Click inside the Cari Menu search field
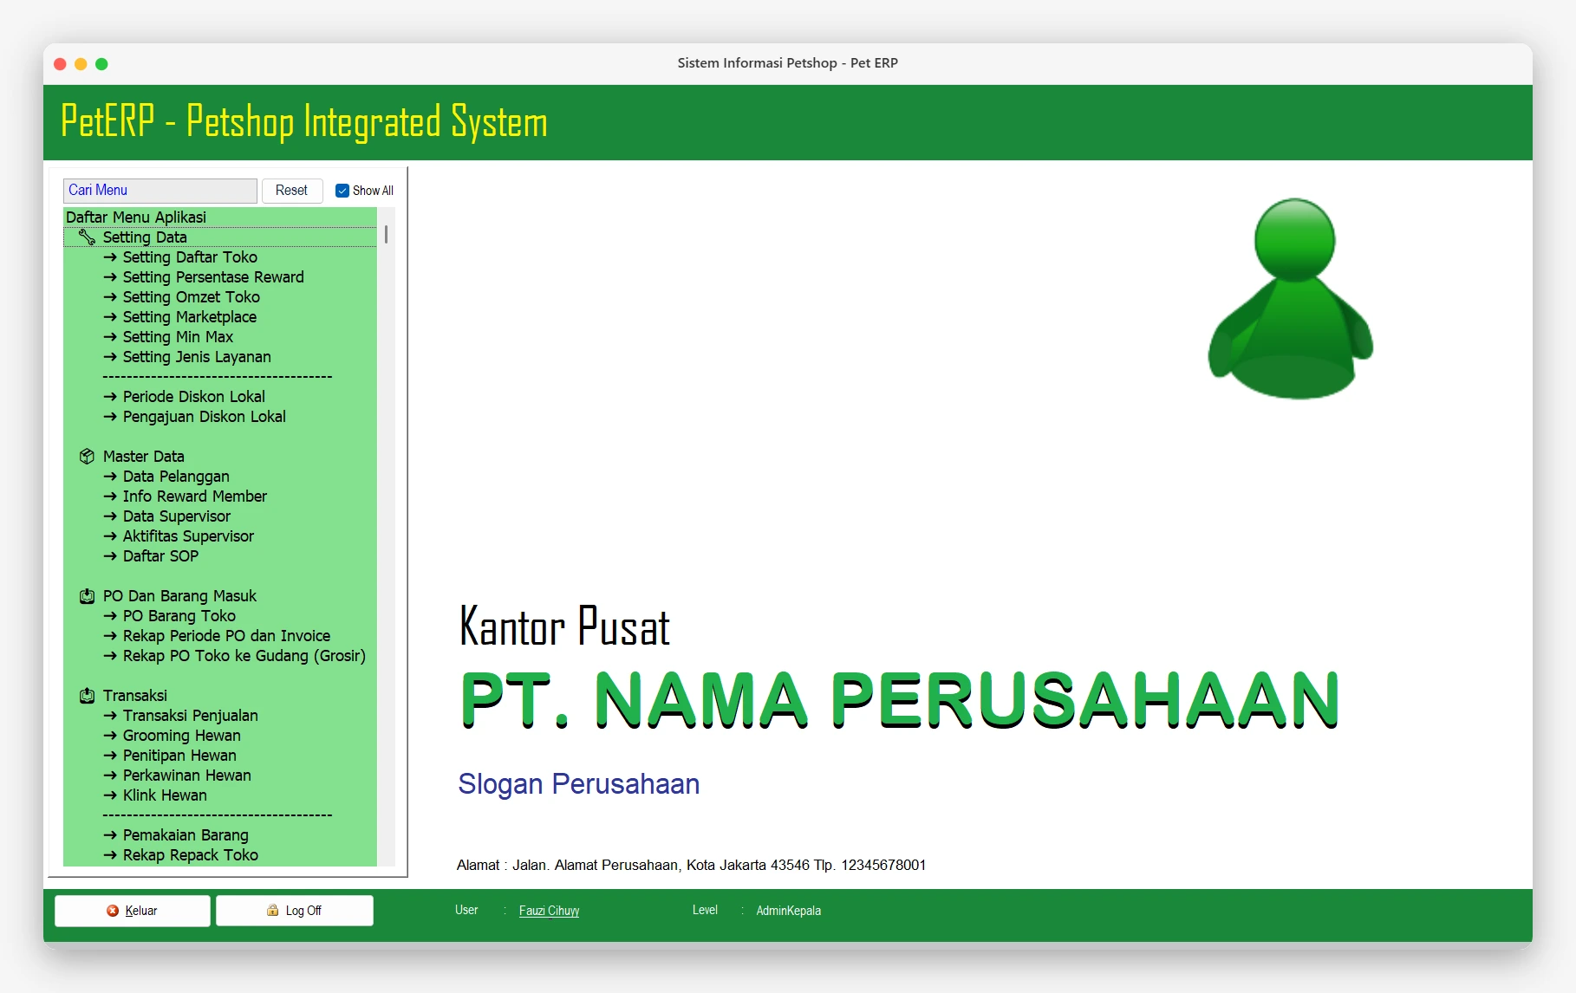1576x993 pixels. [x=160, y=190]
